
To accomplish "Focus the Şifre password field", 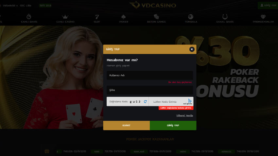I will [150, 90].
